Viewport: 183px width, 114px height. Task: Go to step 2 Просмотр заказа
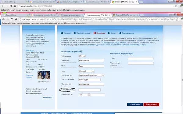tap(82, 33)
